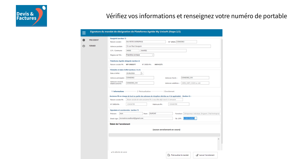
Task: Switch to step 1 Informations
Action: 118,91
